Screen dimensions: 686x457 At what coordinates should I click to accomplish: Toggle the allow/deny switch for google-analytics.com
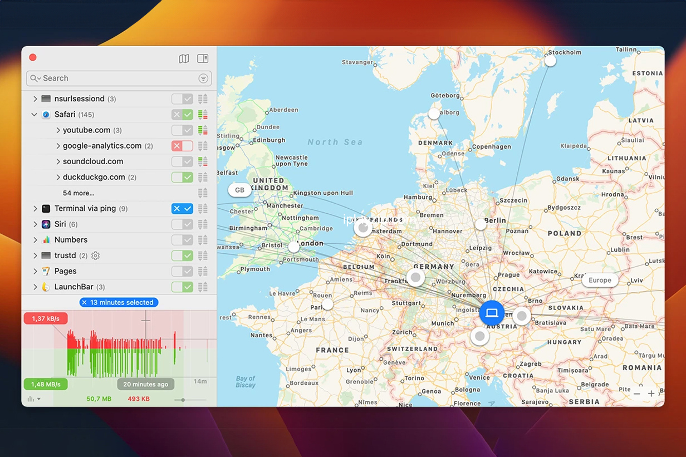tap(182, 146)
